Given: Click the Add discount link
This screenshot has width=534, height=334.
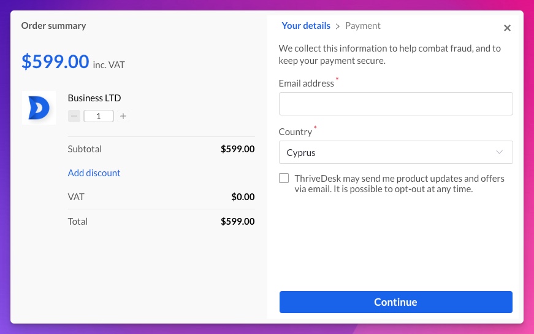Looking at the screenshot, I should [94, 173].
